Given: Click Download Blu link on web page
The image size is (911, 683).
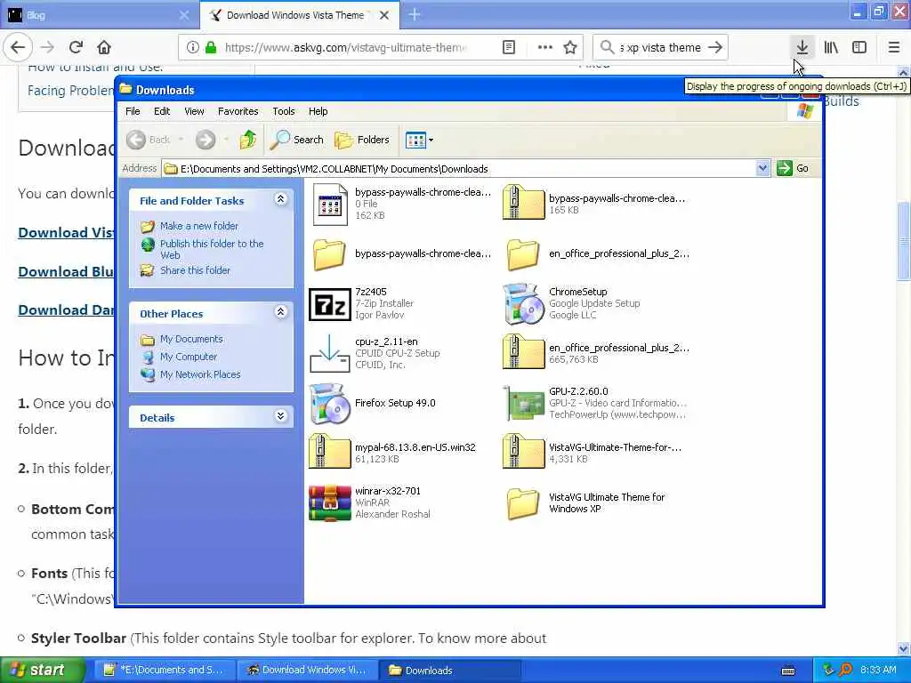Looking at the screenshot, I should pos(66,272).
